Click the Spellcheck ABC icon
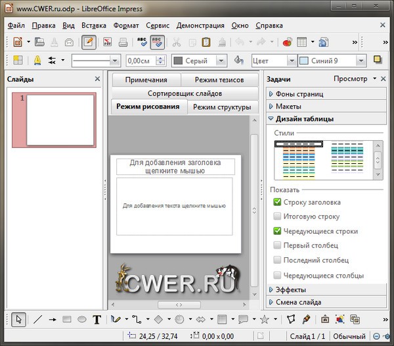The image size is (394, 346). [141, 42]
